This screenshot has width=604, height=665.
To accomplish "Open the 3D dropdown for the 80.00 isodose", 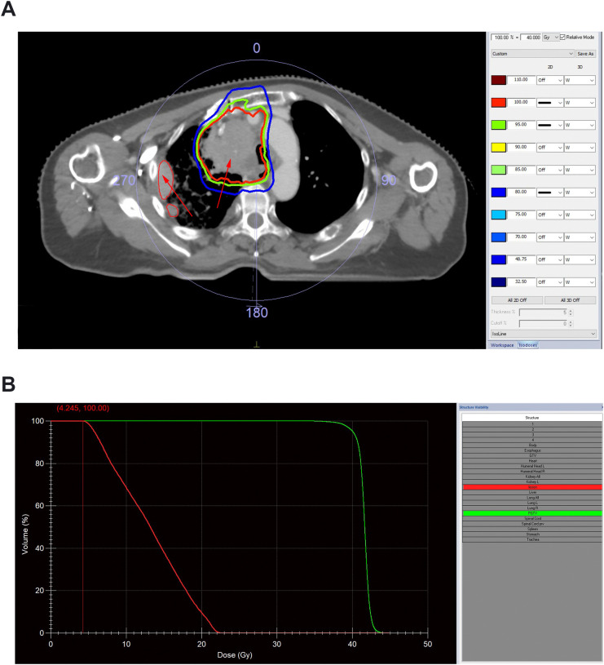I will pyautogui.click(x=580, y=193).
